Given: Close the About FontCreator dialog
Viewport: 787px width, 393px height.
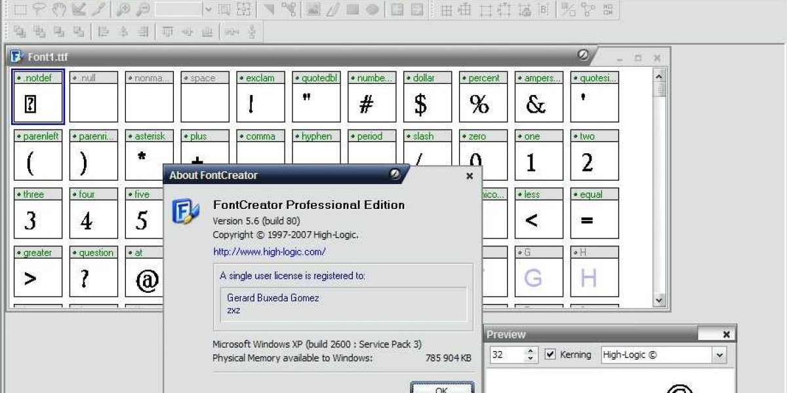Looking at the screenshot, I should tap(470, 176).
